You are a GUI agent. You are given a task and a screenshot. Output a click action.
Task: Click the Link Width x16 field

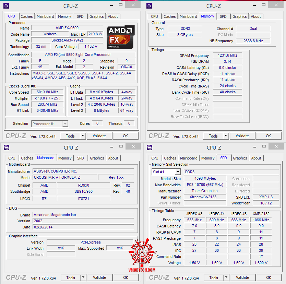(61, 248)
